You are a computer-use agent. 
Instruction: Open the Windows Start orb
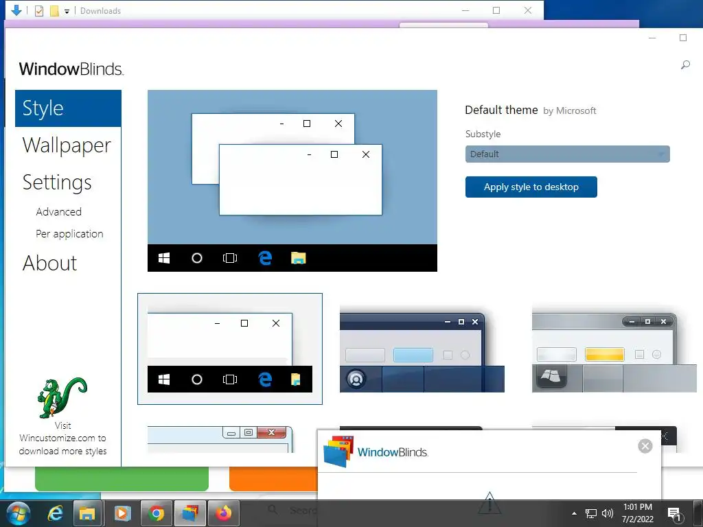coord(19,513)
